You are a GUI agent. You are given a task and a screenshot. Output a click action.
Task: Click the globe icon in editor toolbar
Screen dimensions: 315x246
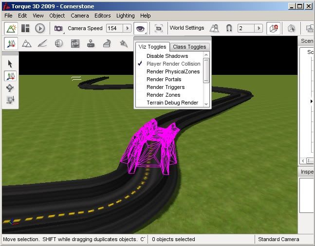pos(58,44)
